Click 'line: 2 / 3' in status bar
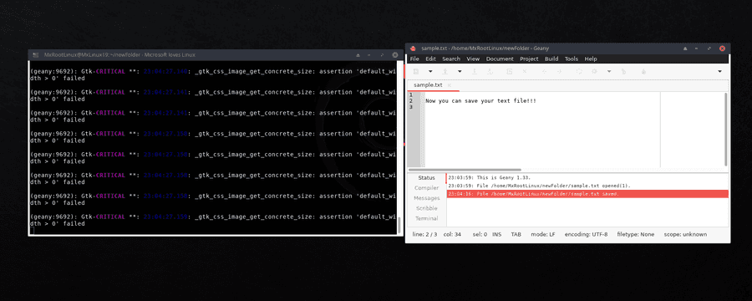 coord(425,234)
